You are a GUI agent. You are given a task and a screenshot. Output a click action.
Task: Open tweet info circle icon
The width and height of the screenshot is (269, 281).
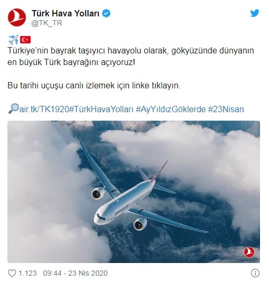point(255,273)
